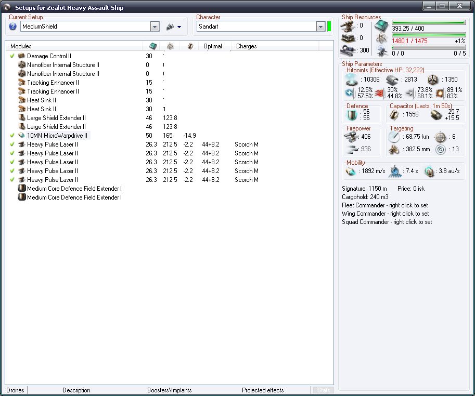
Task: Toggle the fifth Heavy Pulse Laser II checkmark
Action: pos(12,179)
